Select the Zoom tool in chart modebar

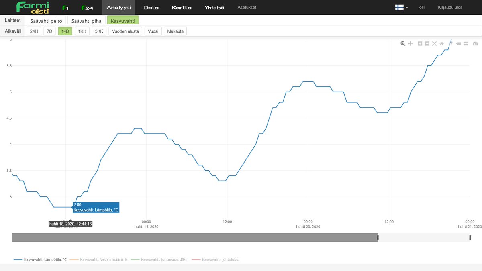pyautogui.click(x=403, y=43)
